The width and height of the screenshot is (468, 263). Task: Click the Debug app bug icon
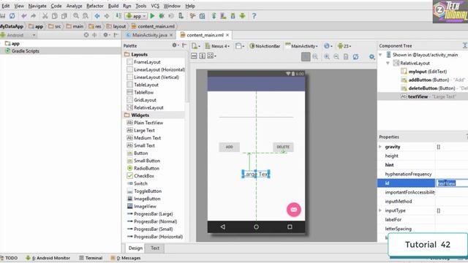click(162, 16)
